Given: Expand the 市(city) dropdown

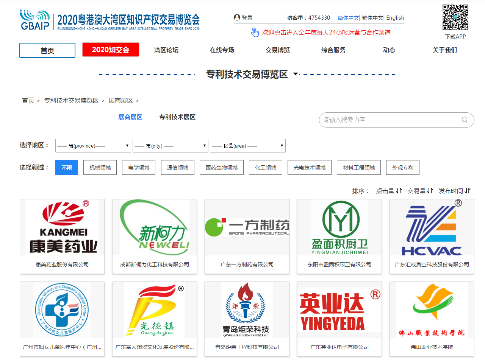Looking at the screenshot, I should coord(171,146).
